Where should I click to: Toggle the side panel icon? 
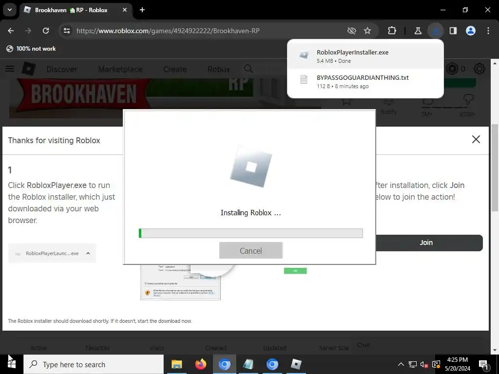pyautogui.click(x=453, y=31)
